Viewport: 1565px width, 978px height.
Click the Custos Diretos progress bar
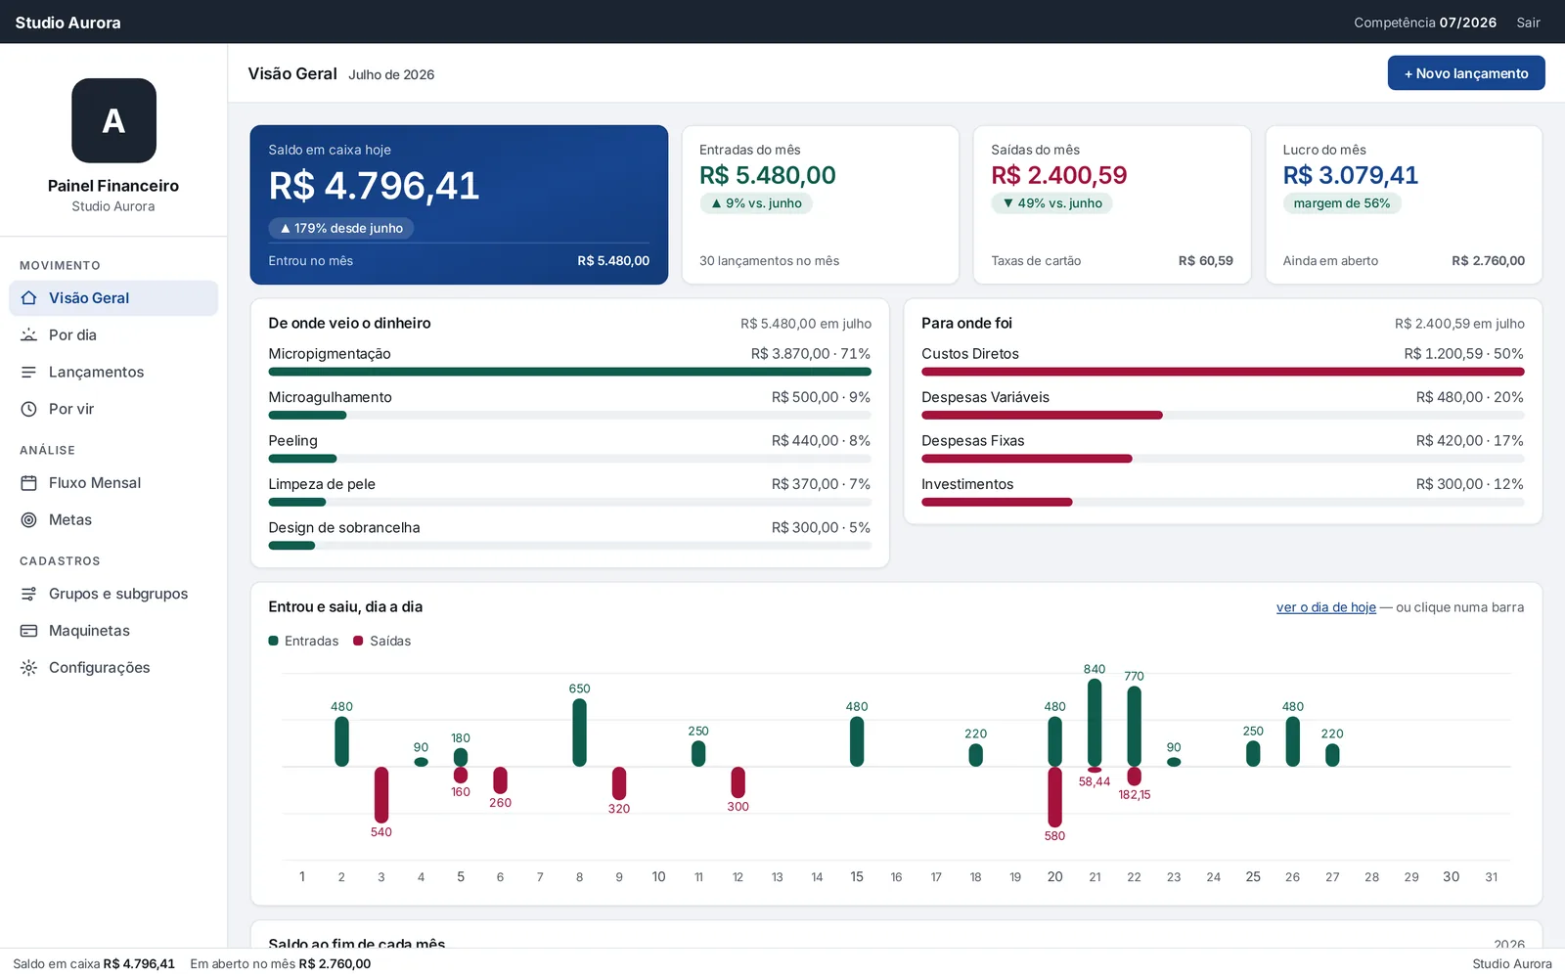[1223, 372]
